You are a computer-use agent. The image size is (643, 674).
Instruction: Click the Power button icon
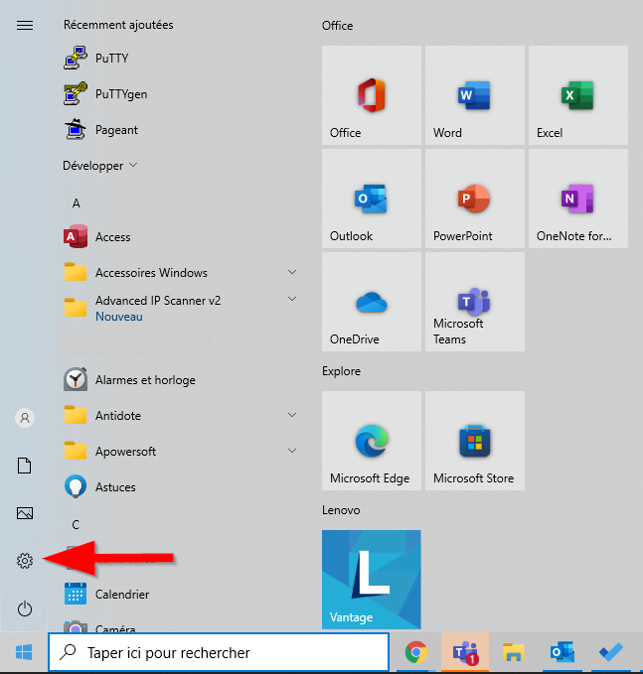point(25,608)
